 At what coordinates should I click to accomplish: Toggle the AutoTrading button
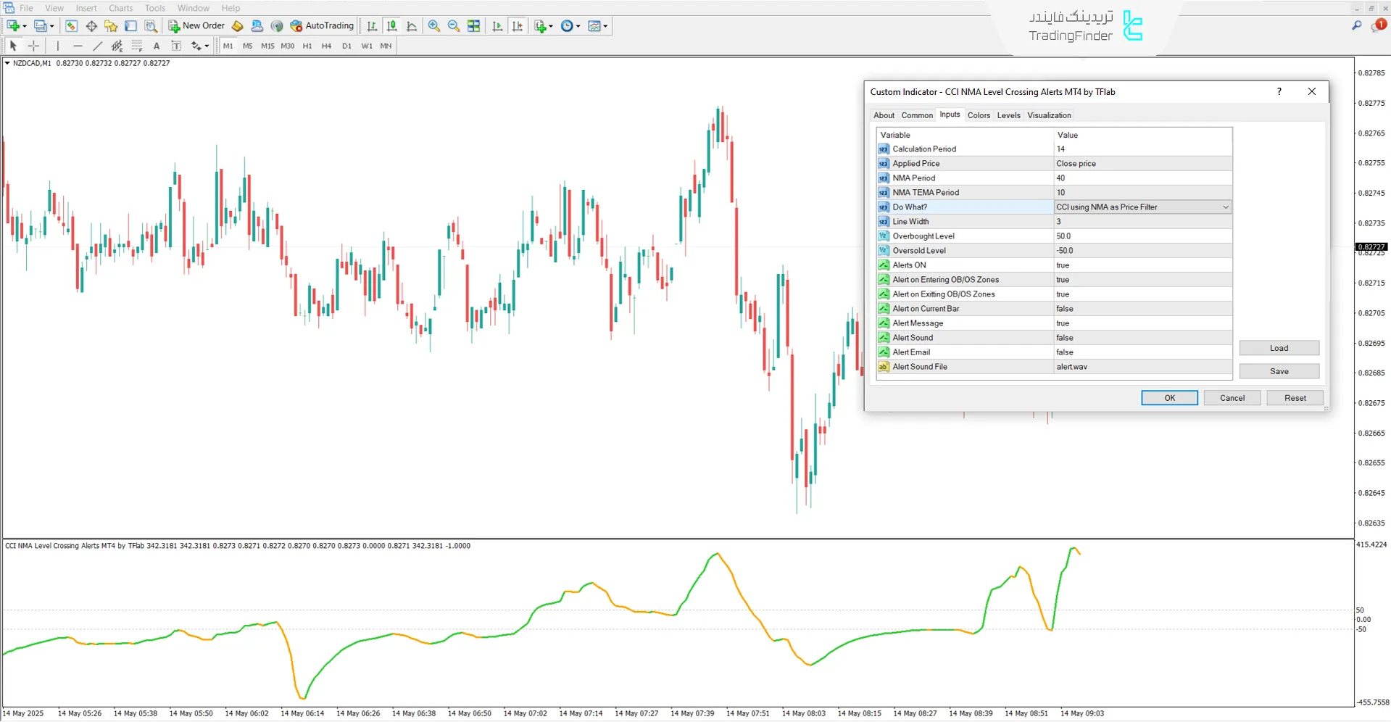(322, 26)
